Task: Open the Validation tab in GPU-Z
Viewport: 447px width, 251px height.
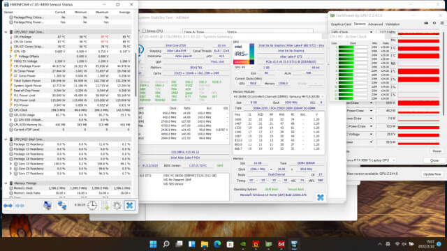Action: pyautogui.click(x=393, y=24)
